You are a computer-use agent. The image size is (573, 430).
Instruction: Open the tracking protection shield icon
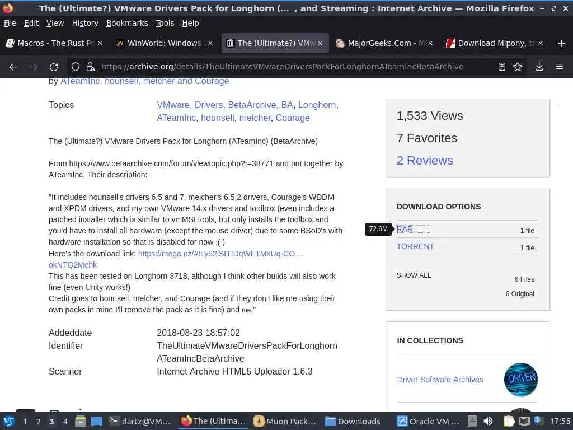[x=76, y=67]
